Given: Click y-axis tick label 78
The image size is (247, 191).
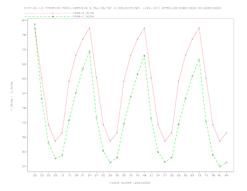Looking at the screenshot, I should coord(24,35).
